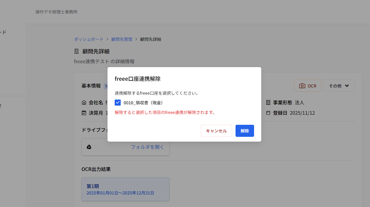The width and height of the screenshot is (370, 207).
Task: Click the red 解除すると warning text
Action: pos(165,112)
